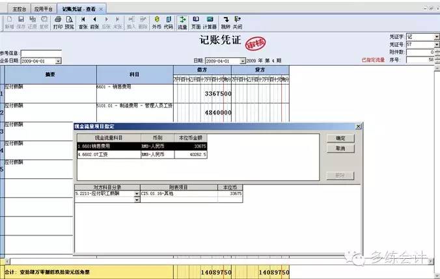Viewport: 440px width, 279px height.
Task: Jump to last voucher with 末张
Action: click(118, 22)
